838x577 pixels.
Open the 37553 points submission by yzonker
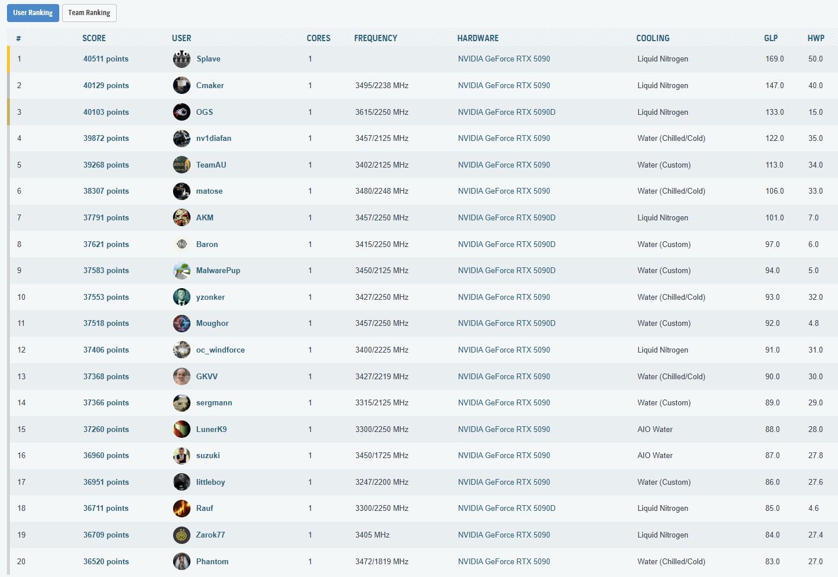click(106, 297)
